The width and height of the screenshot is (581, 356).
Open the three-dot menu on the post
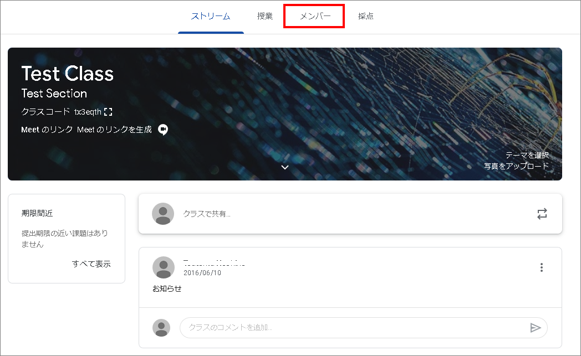pyautogui.click(x=542, y=267)
